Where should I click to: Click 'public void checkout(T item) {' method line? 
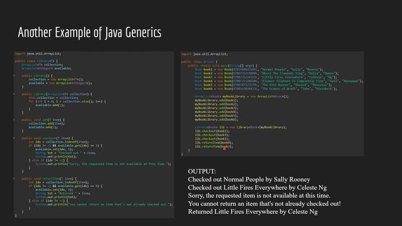click(47, 138)
